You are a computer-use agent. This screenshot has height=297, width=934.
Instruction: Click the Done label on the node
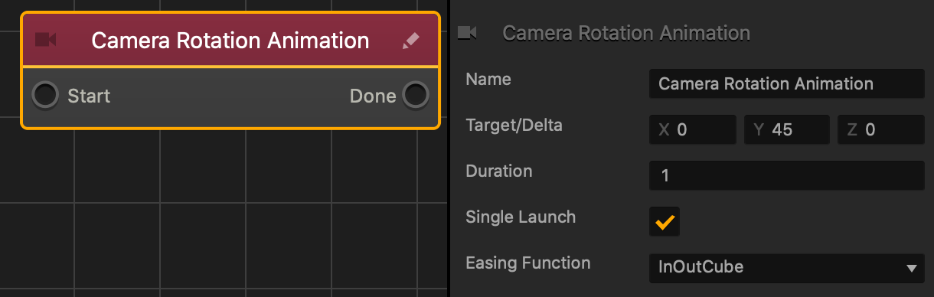(x=373, y=96)
